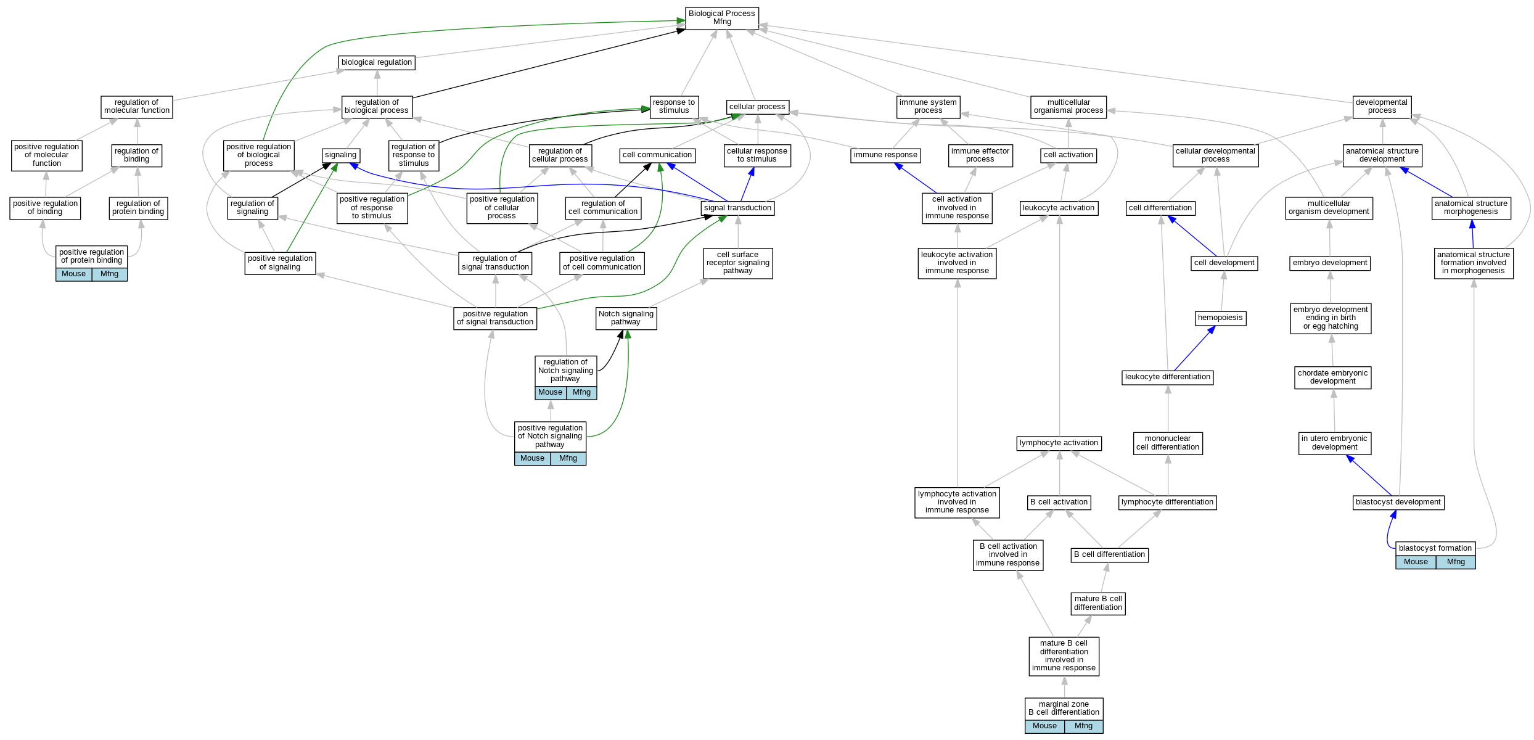The image size is (1534, 740).
Task: Click the 'developmental process' node
Action: point(1382,107)
